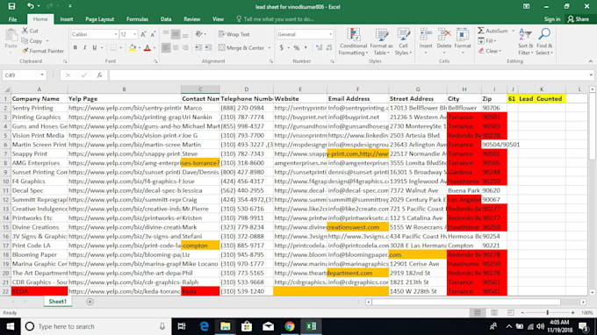This screenshot has height=335, width=597.
Task: Click the Delete cells icon
Action: (443, 35)
